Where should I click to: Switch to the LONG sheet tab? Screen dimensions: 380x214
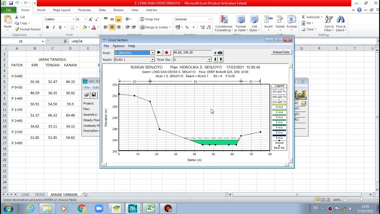pos(25,195)
